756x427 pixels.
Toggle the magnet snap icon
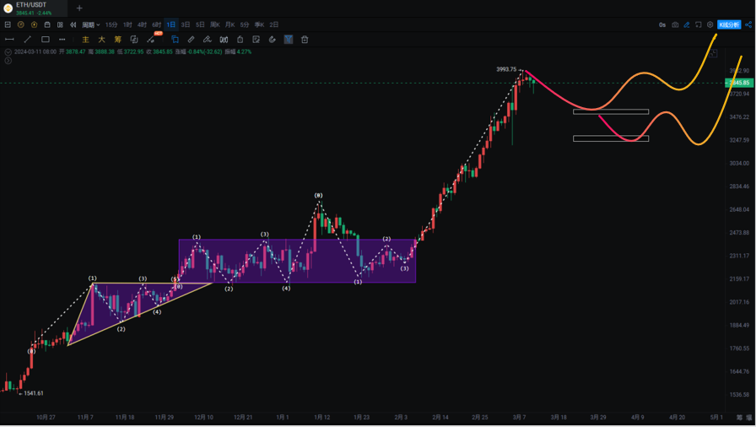pos(273,40)
